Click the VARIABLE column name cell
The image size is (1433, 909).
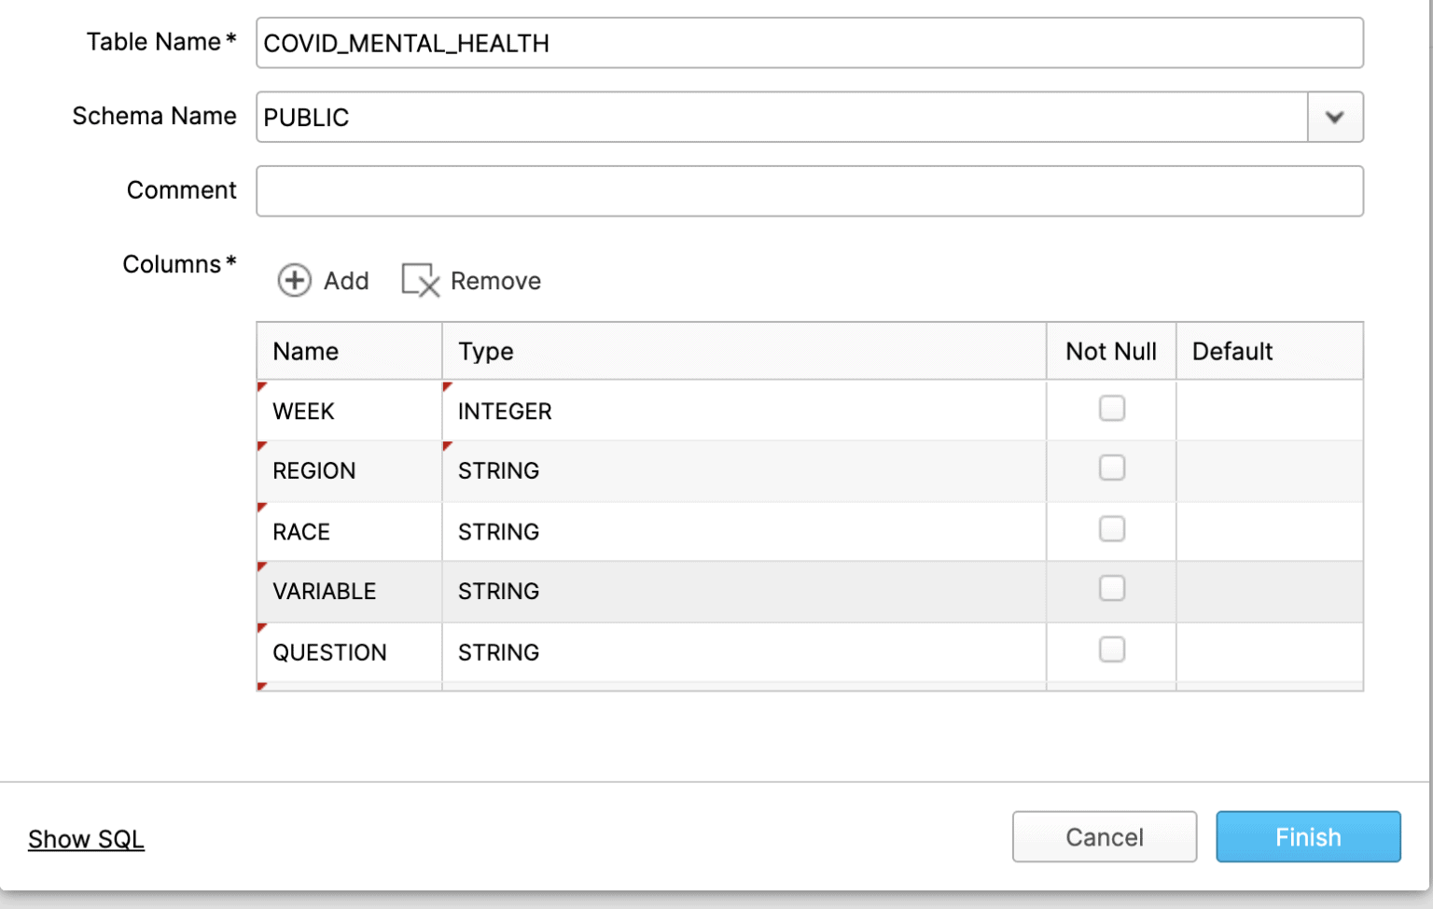pos(348,591)
